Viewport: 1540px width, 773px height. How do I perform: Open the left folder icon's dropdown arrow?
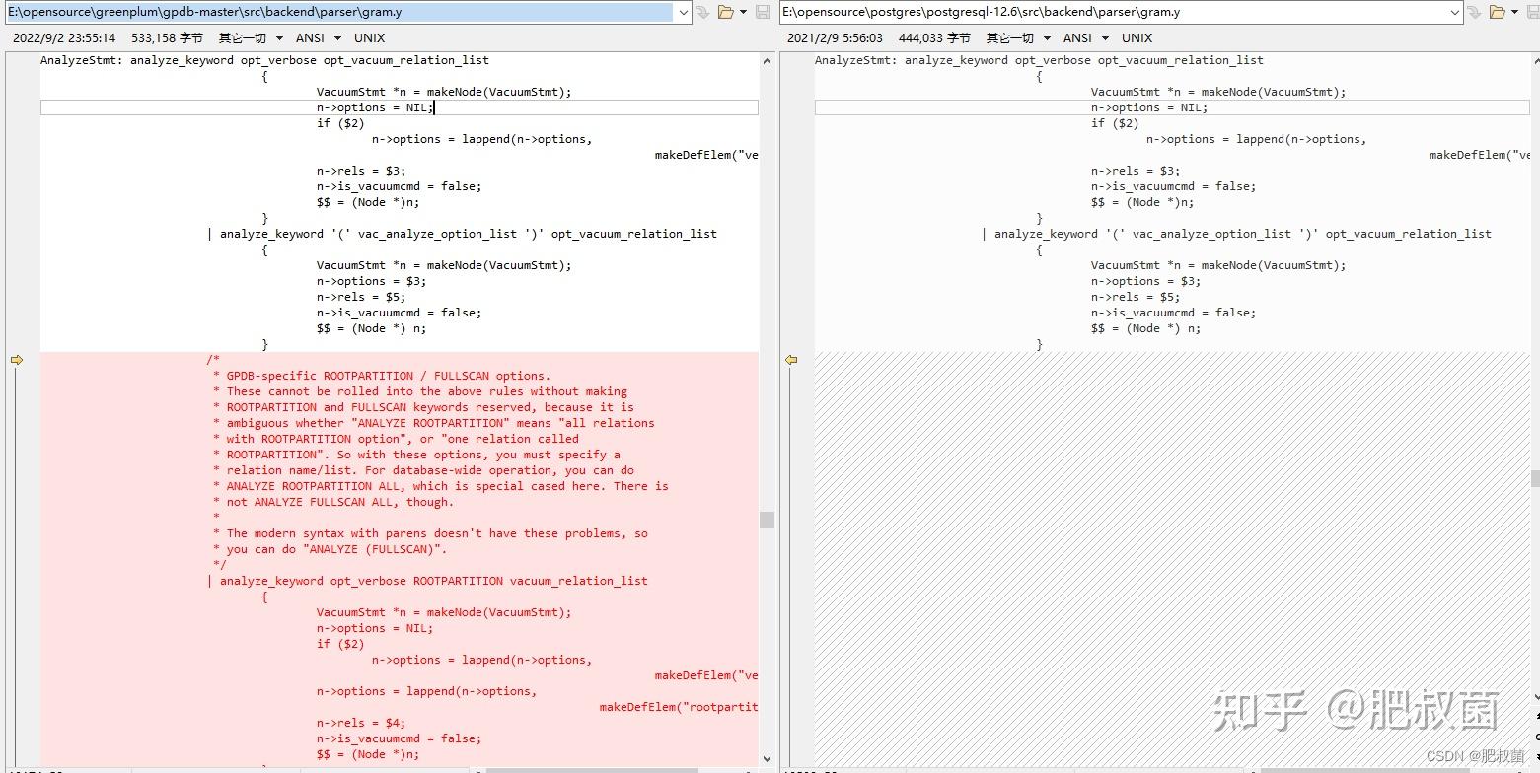pos(743,12)
